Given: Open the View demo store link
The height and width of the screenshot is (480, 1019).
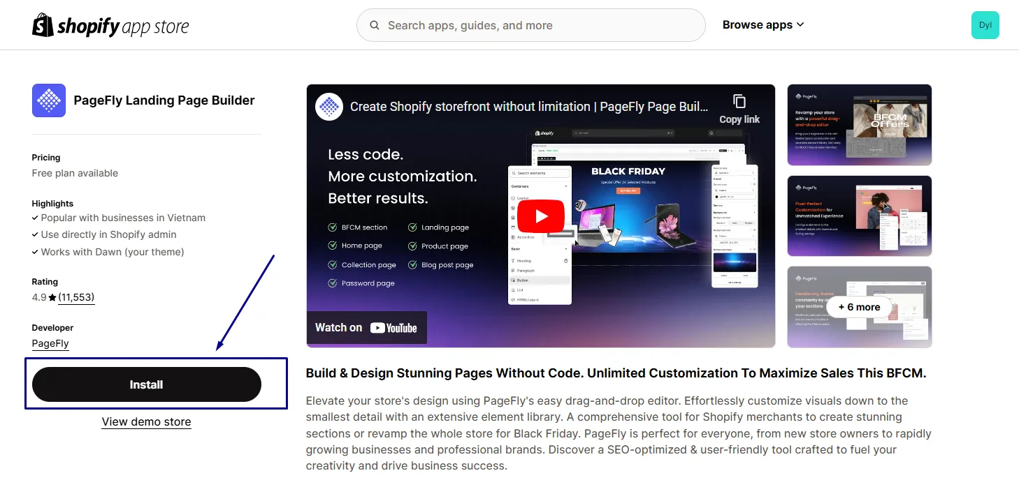Looking at the screenshot, I should click(146, 421).
